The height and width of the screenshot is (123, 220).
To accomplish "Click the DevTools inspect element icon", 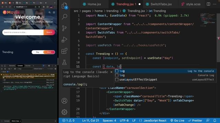I will pyautogui.click(x=2, y=66).
